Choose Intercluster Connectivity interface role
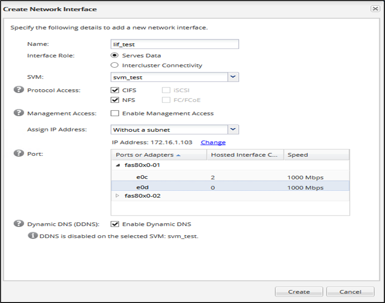Image resolution: width=385 pixels, height=303 pixels. point(115,65)
